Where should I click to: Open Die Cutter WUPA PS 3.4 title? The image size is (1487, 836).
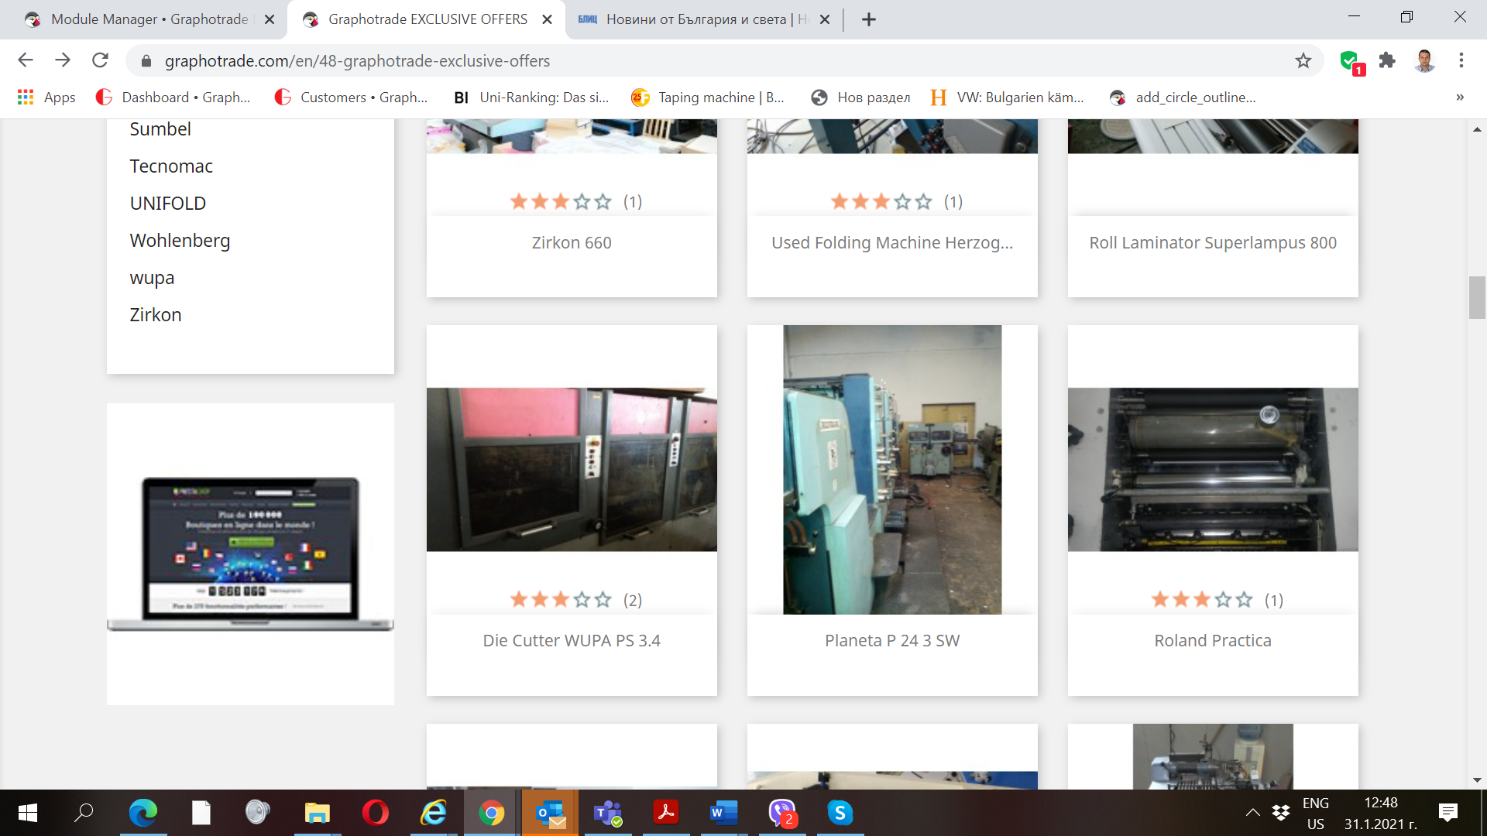(572, 641)
